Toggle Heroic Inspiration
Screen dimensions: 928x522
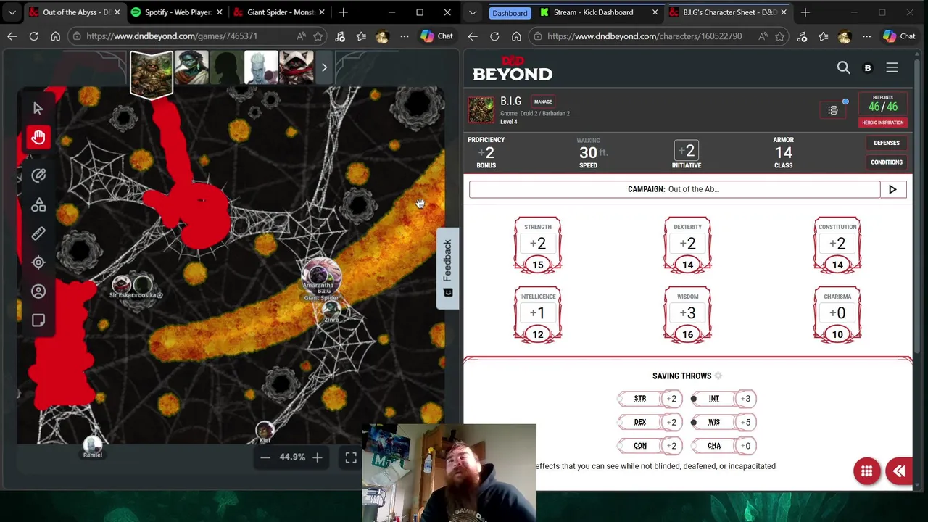(x=882, y=123)
